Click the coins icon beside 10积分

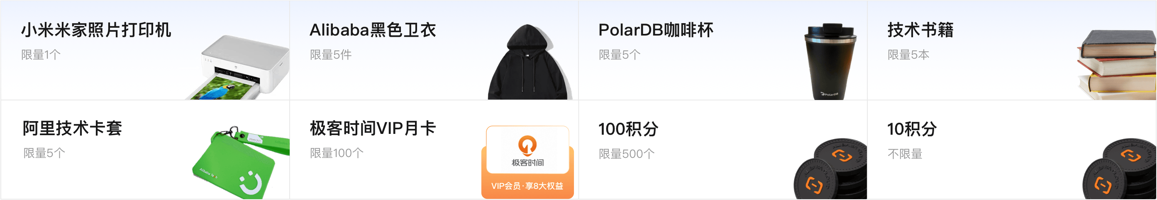pos(1119,169)
